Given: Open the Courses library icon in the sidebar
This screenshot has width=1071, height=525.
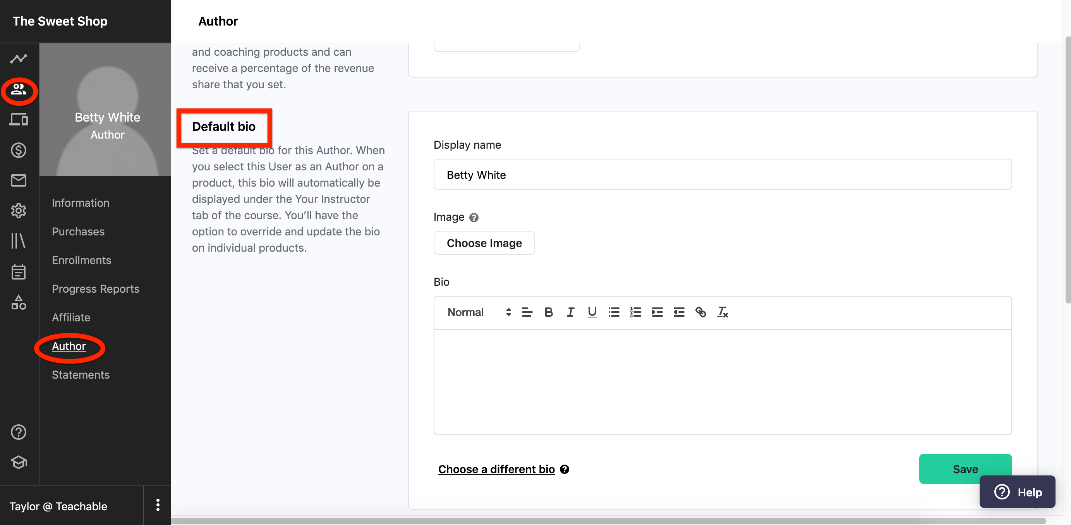Looking at the screenshot, I should tap(19, 241).
